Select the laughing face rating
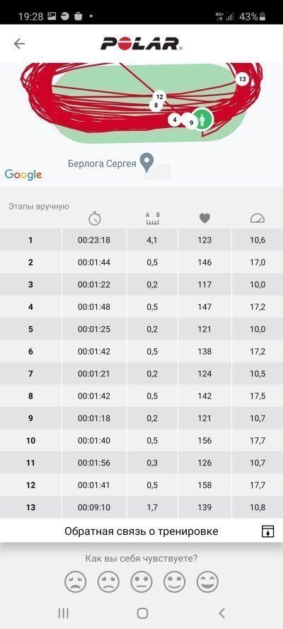Screen dimensions: 283x629 coord(207,582)
